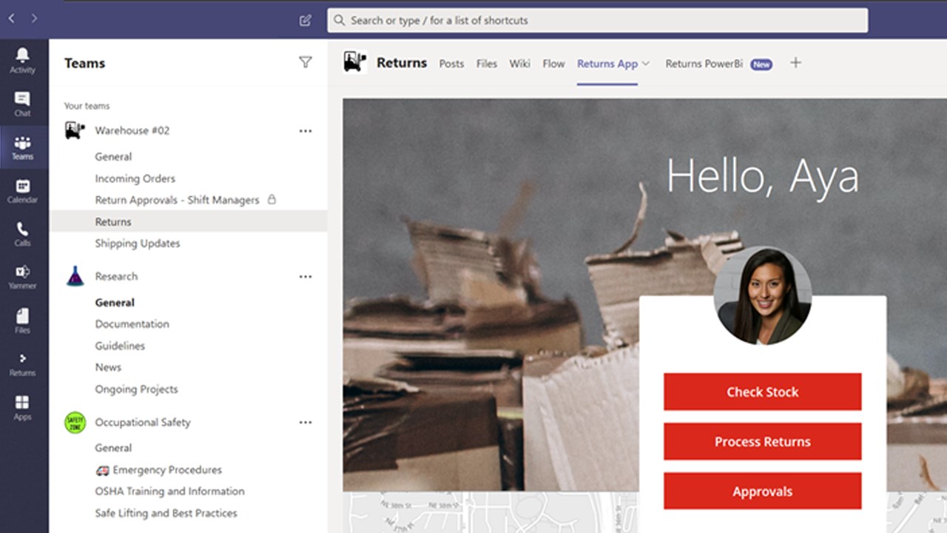Open the Approvals button

coord(762,491)
